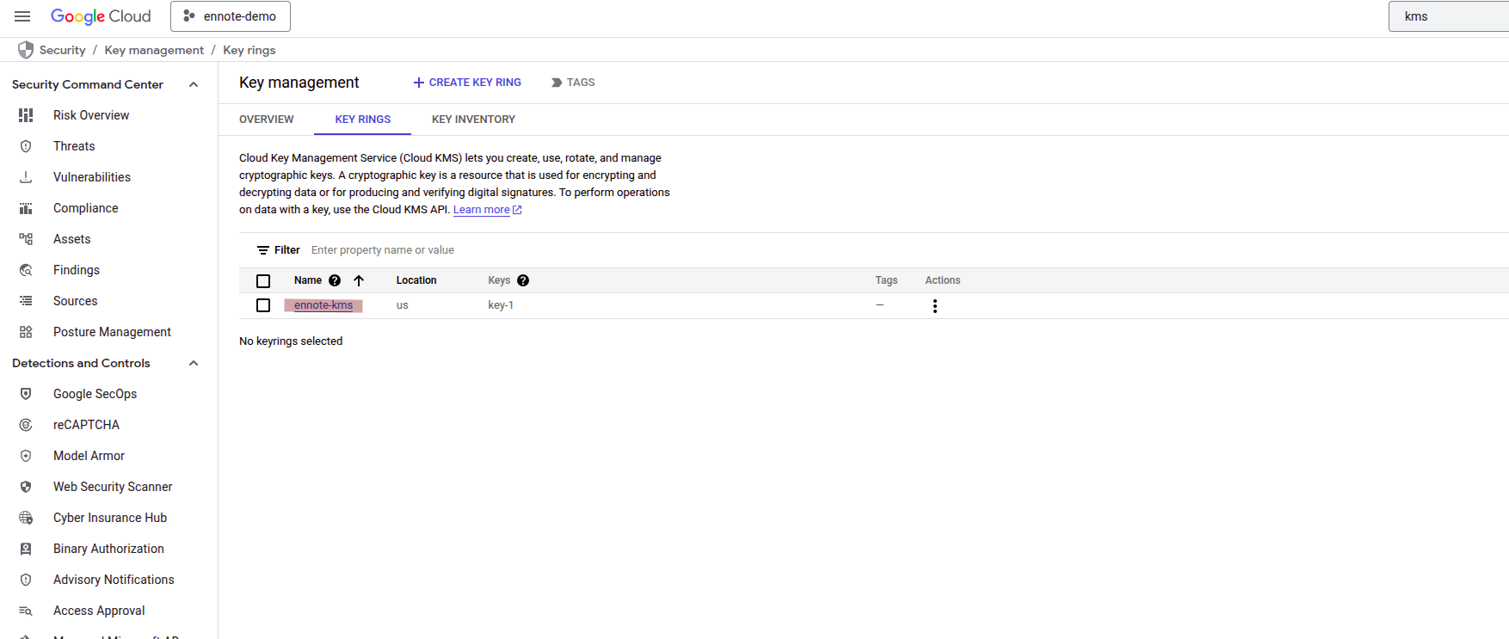The height and width of the screenshot is (639, 1509).
Task: Open the ennote-kms key ring link
Action: click(x=323, y=305)
